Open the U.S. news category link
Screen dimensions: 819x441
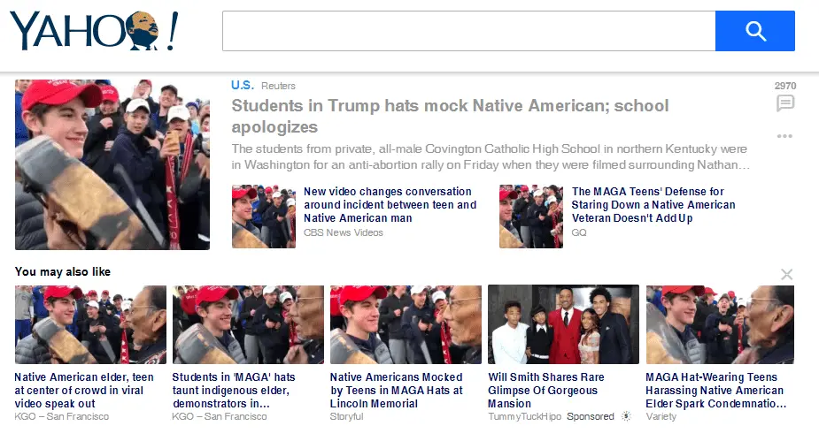tap(243, 85)
